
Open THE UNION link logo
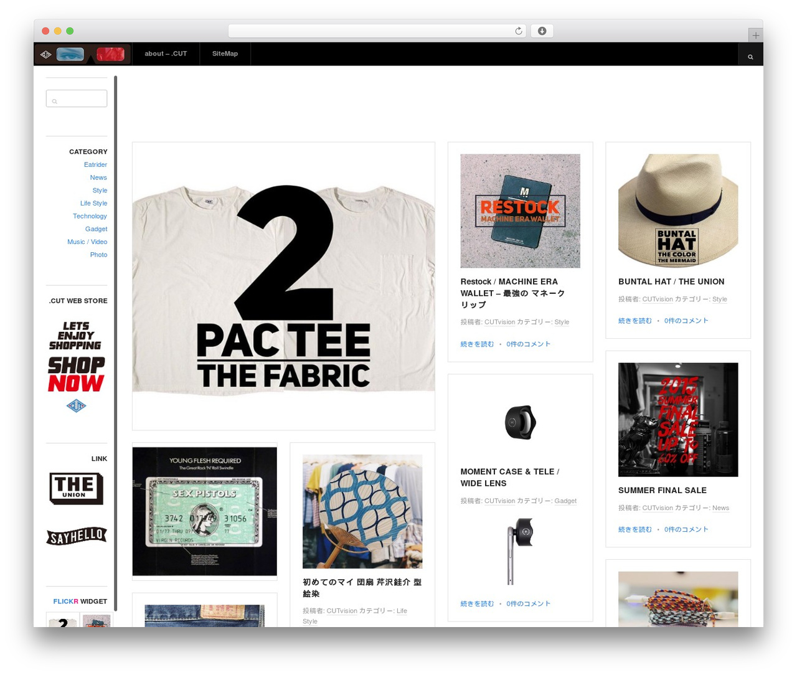pyautogui.click(x=76, y=488)
